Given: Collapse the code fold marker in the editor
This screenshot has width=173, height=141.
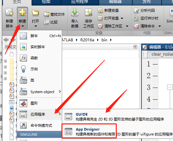Looking at the screenshot, I should click(x=170, y=87).
